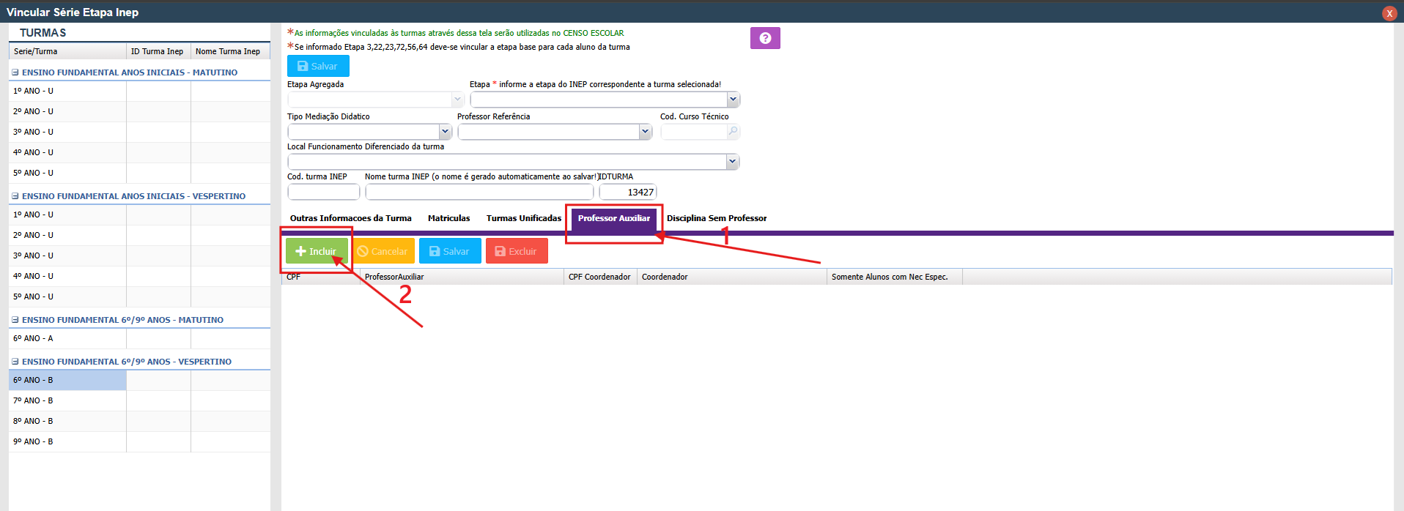Click the red Excluir button
This screenshot has width=1404, height=511.
pyautogui.click(x=516, y=251)
